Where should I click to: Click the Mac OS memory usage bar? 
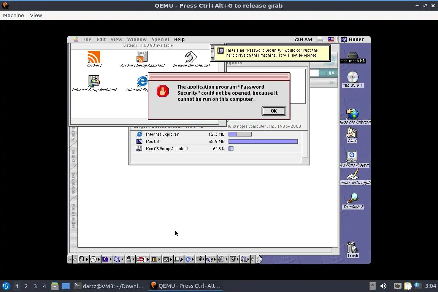(263, 141)
